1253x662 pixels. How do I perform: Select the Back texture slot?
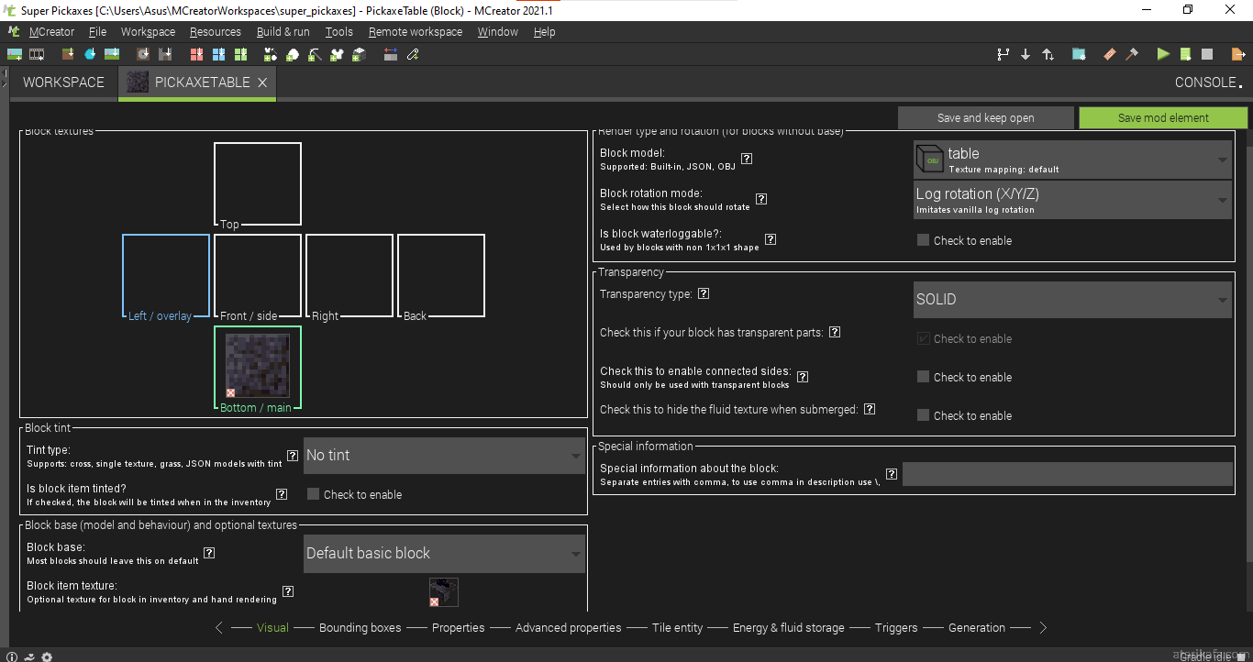pos(441,275)
